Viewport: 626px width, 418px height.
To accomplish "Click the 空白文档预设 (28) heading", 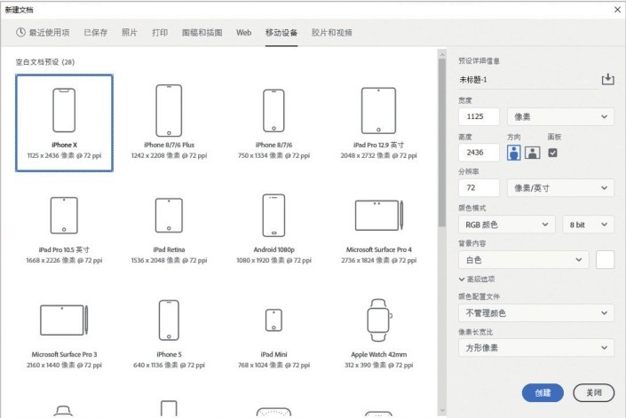I will point(45,62).
